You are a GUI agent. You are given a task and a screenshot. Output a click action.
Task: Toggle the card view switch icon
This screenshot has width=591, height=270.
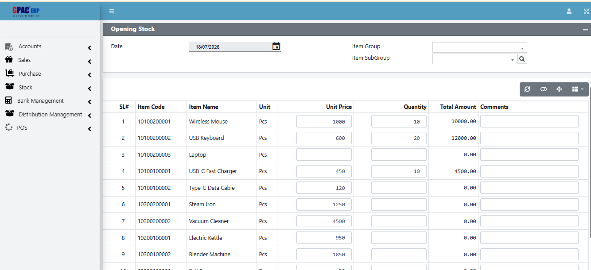tap(543, 89)
